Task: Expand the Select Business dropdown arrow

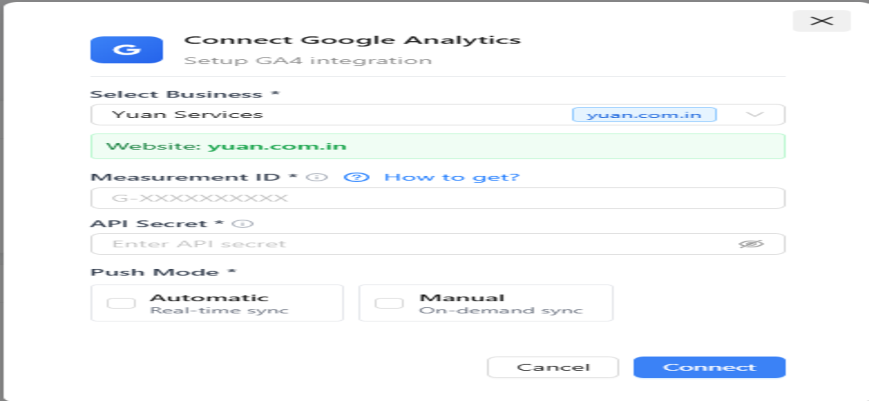Action: tap(755, 115)
